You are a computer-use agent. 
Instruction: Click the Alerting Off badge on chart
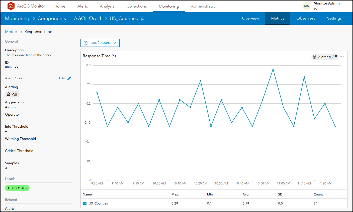(325, 57)
